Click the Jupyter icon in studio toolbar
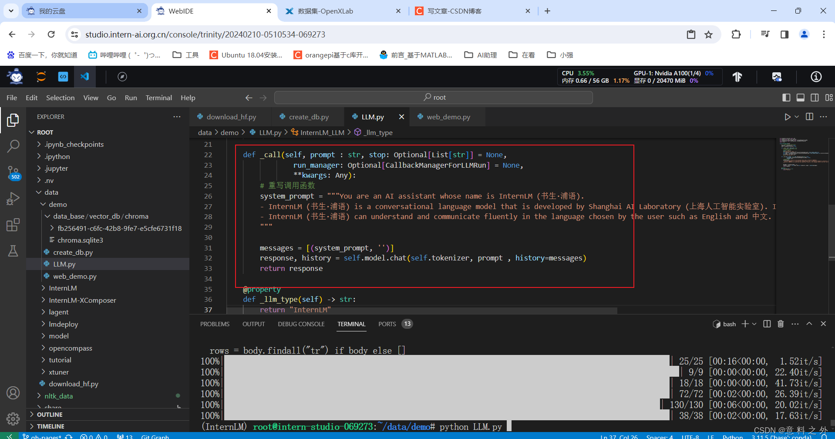Screen dimensions: 835x439 pos(41,77)
